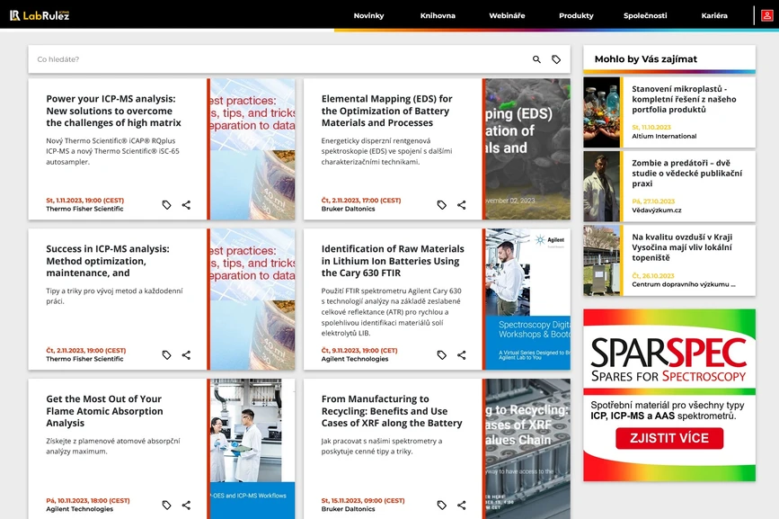This screenshot has height=519, width=779.
Task: Open 'Na kvalitu ovzduší v Kraji Vysočina' article
Action: click(x=682, y=247)
